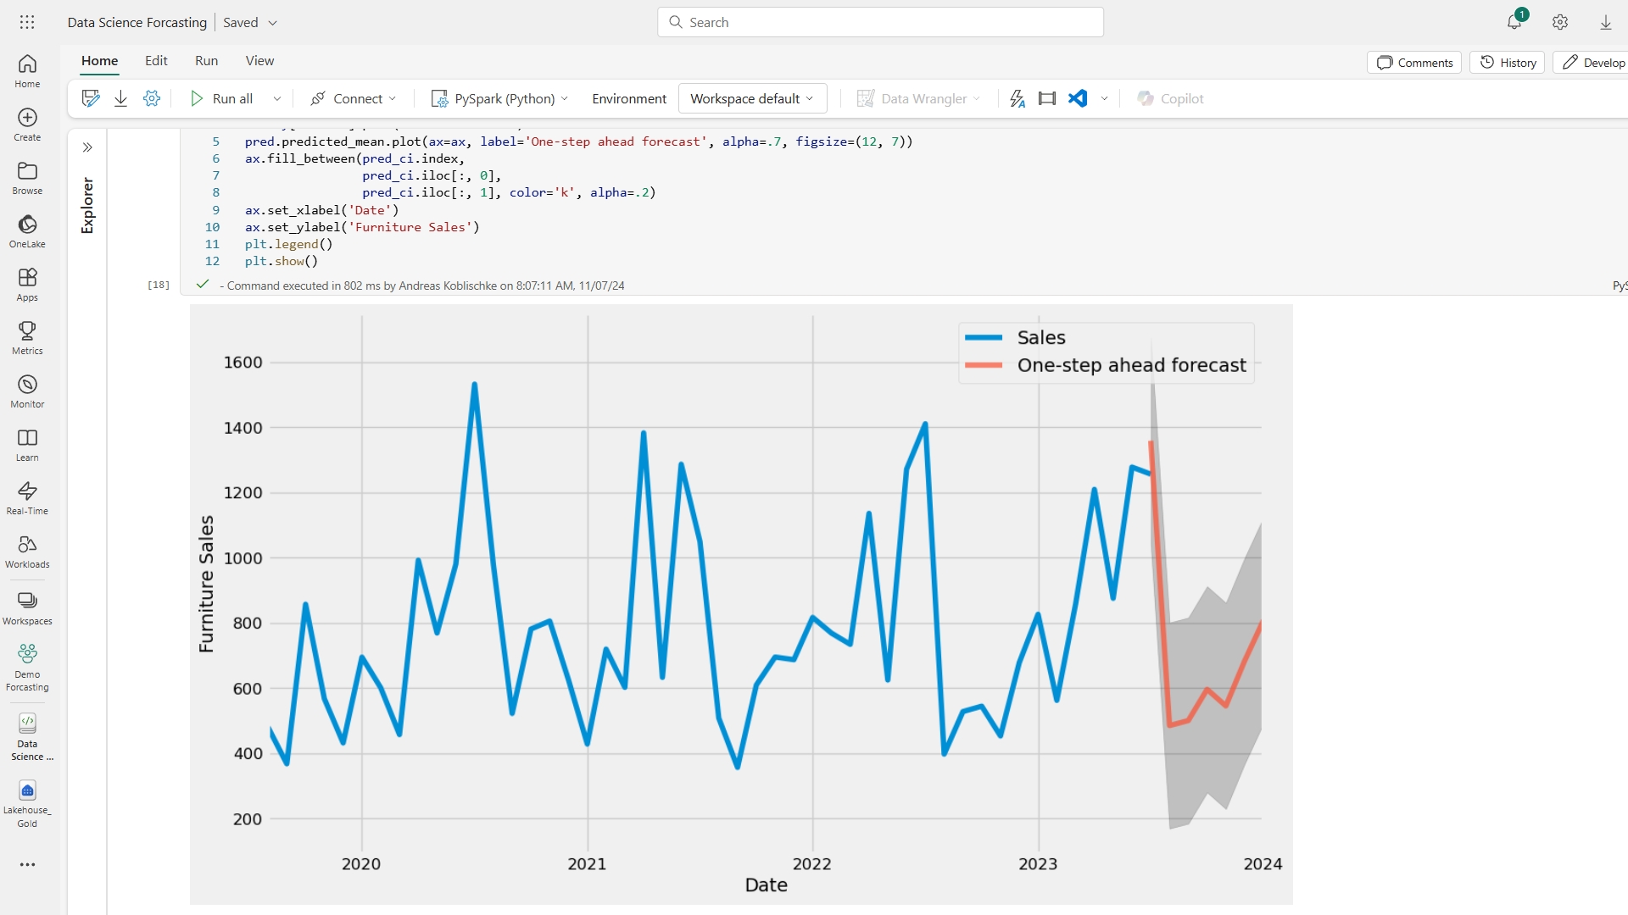This screenshot has width=1628, height=915.
Task: Open the notebook History
Action: [1508, 62]
